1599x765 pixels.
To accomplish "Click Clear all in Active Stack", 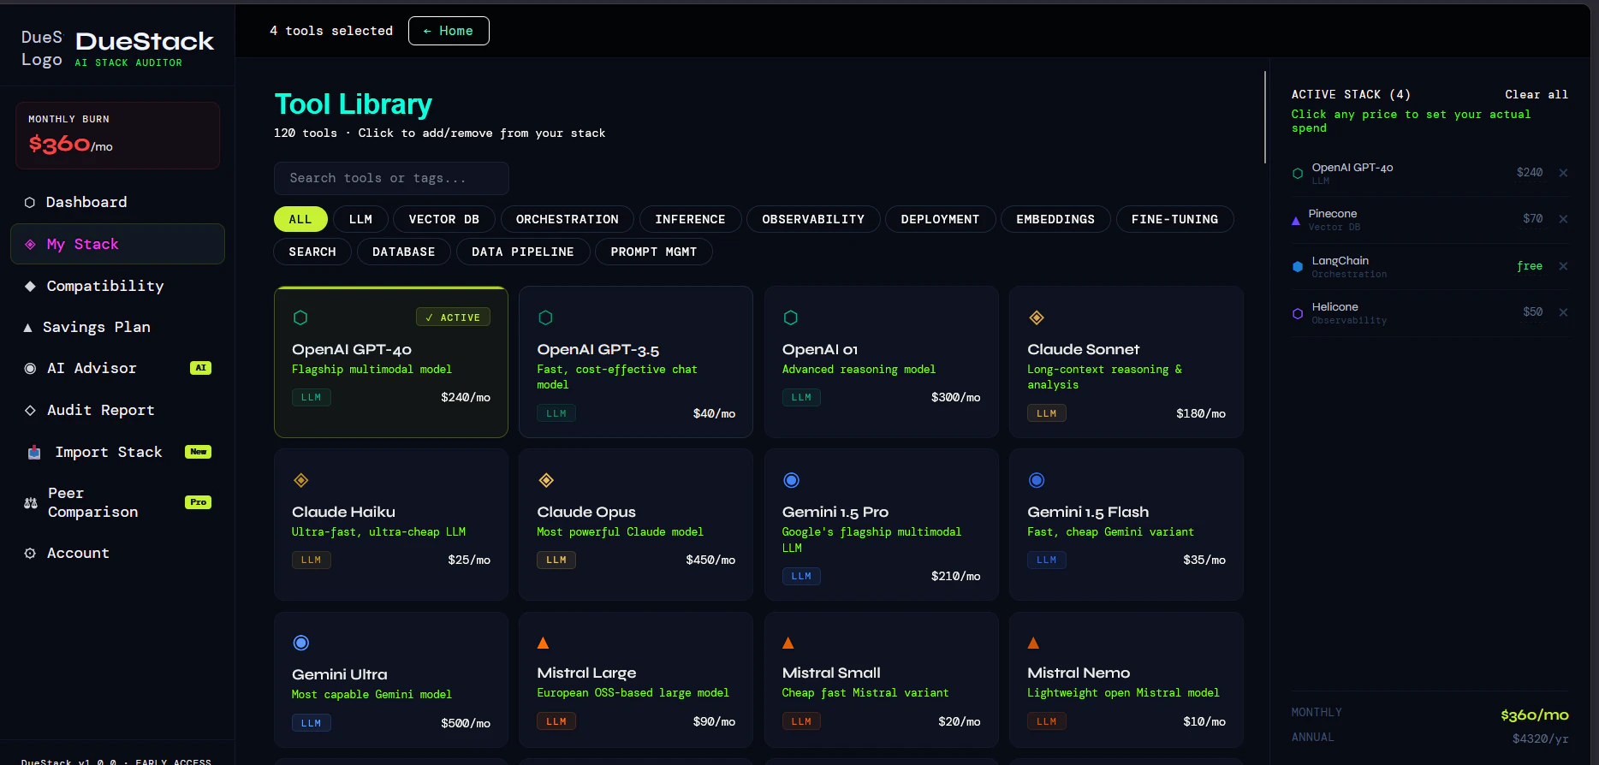I will 1537,95.
